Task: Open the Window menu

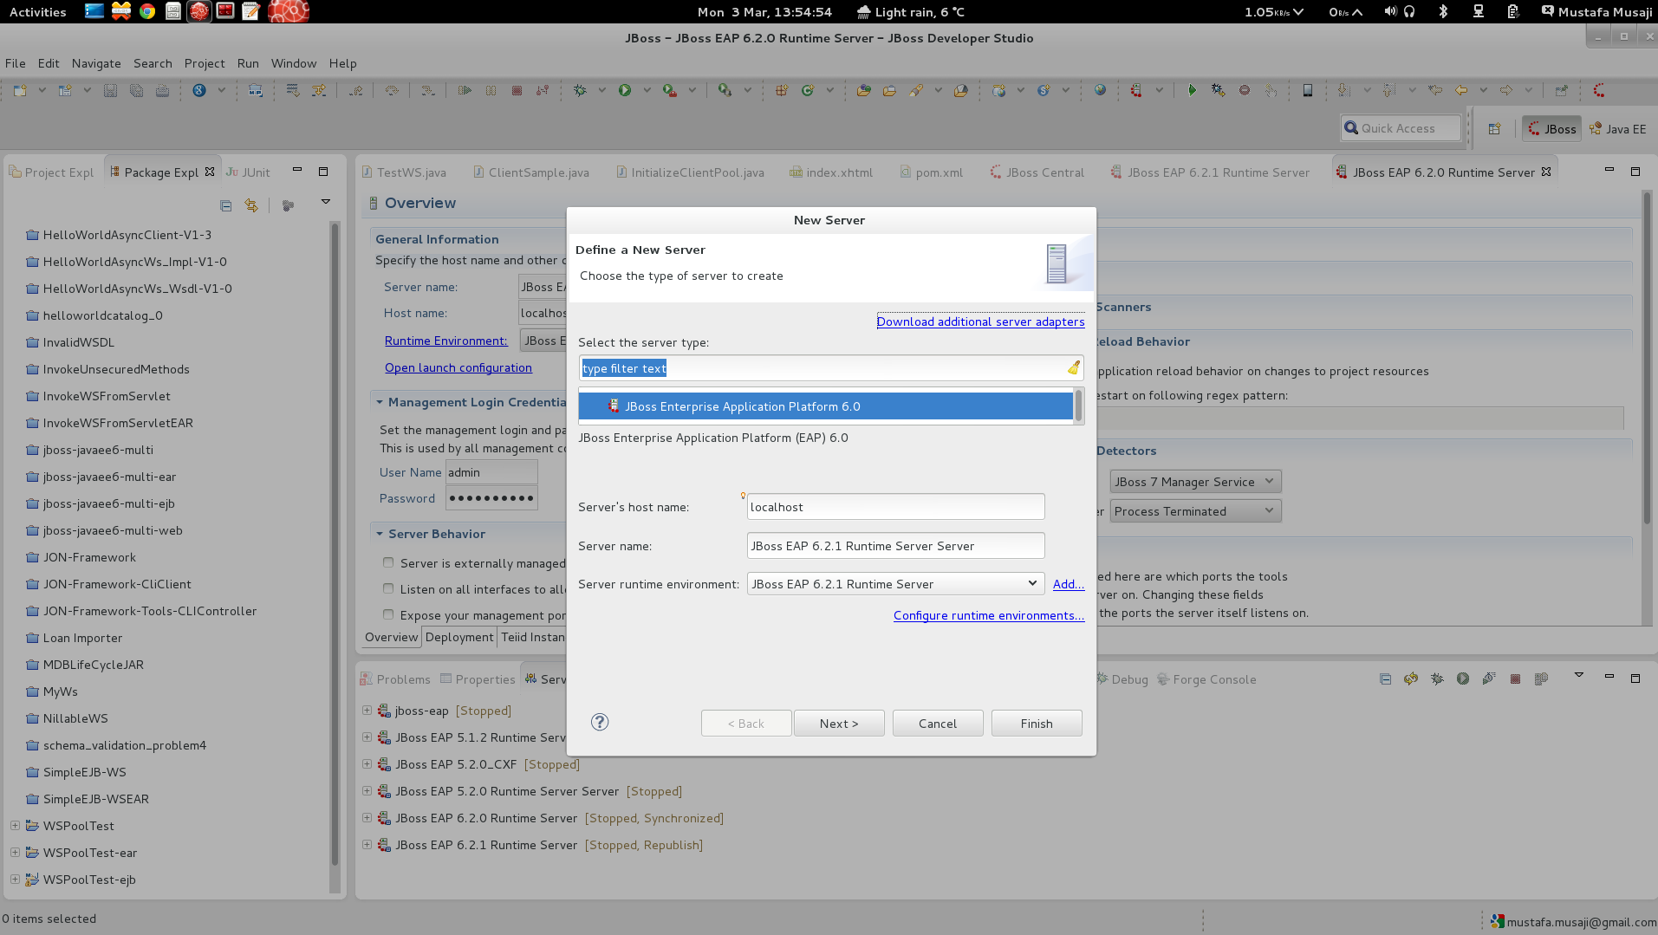Action: point(294,63)
